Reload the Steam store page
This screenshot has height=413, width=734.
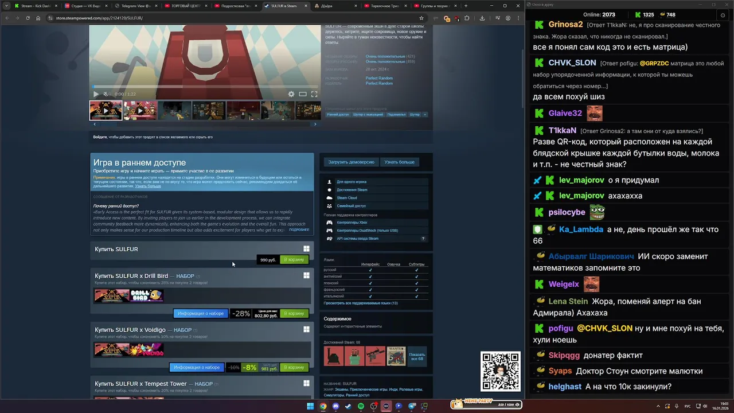pos(28,18)
